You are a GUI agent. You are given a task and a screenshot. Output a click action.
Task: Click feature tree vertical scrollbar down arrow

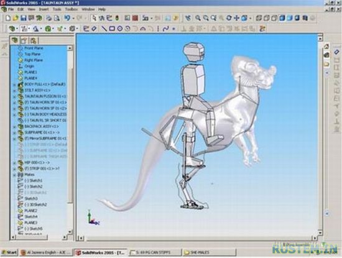(70, 232)
